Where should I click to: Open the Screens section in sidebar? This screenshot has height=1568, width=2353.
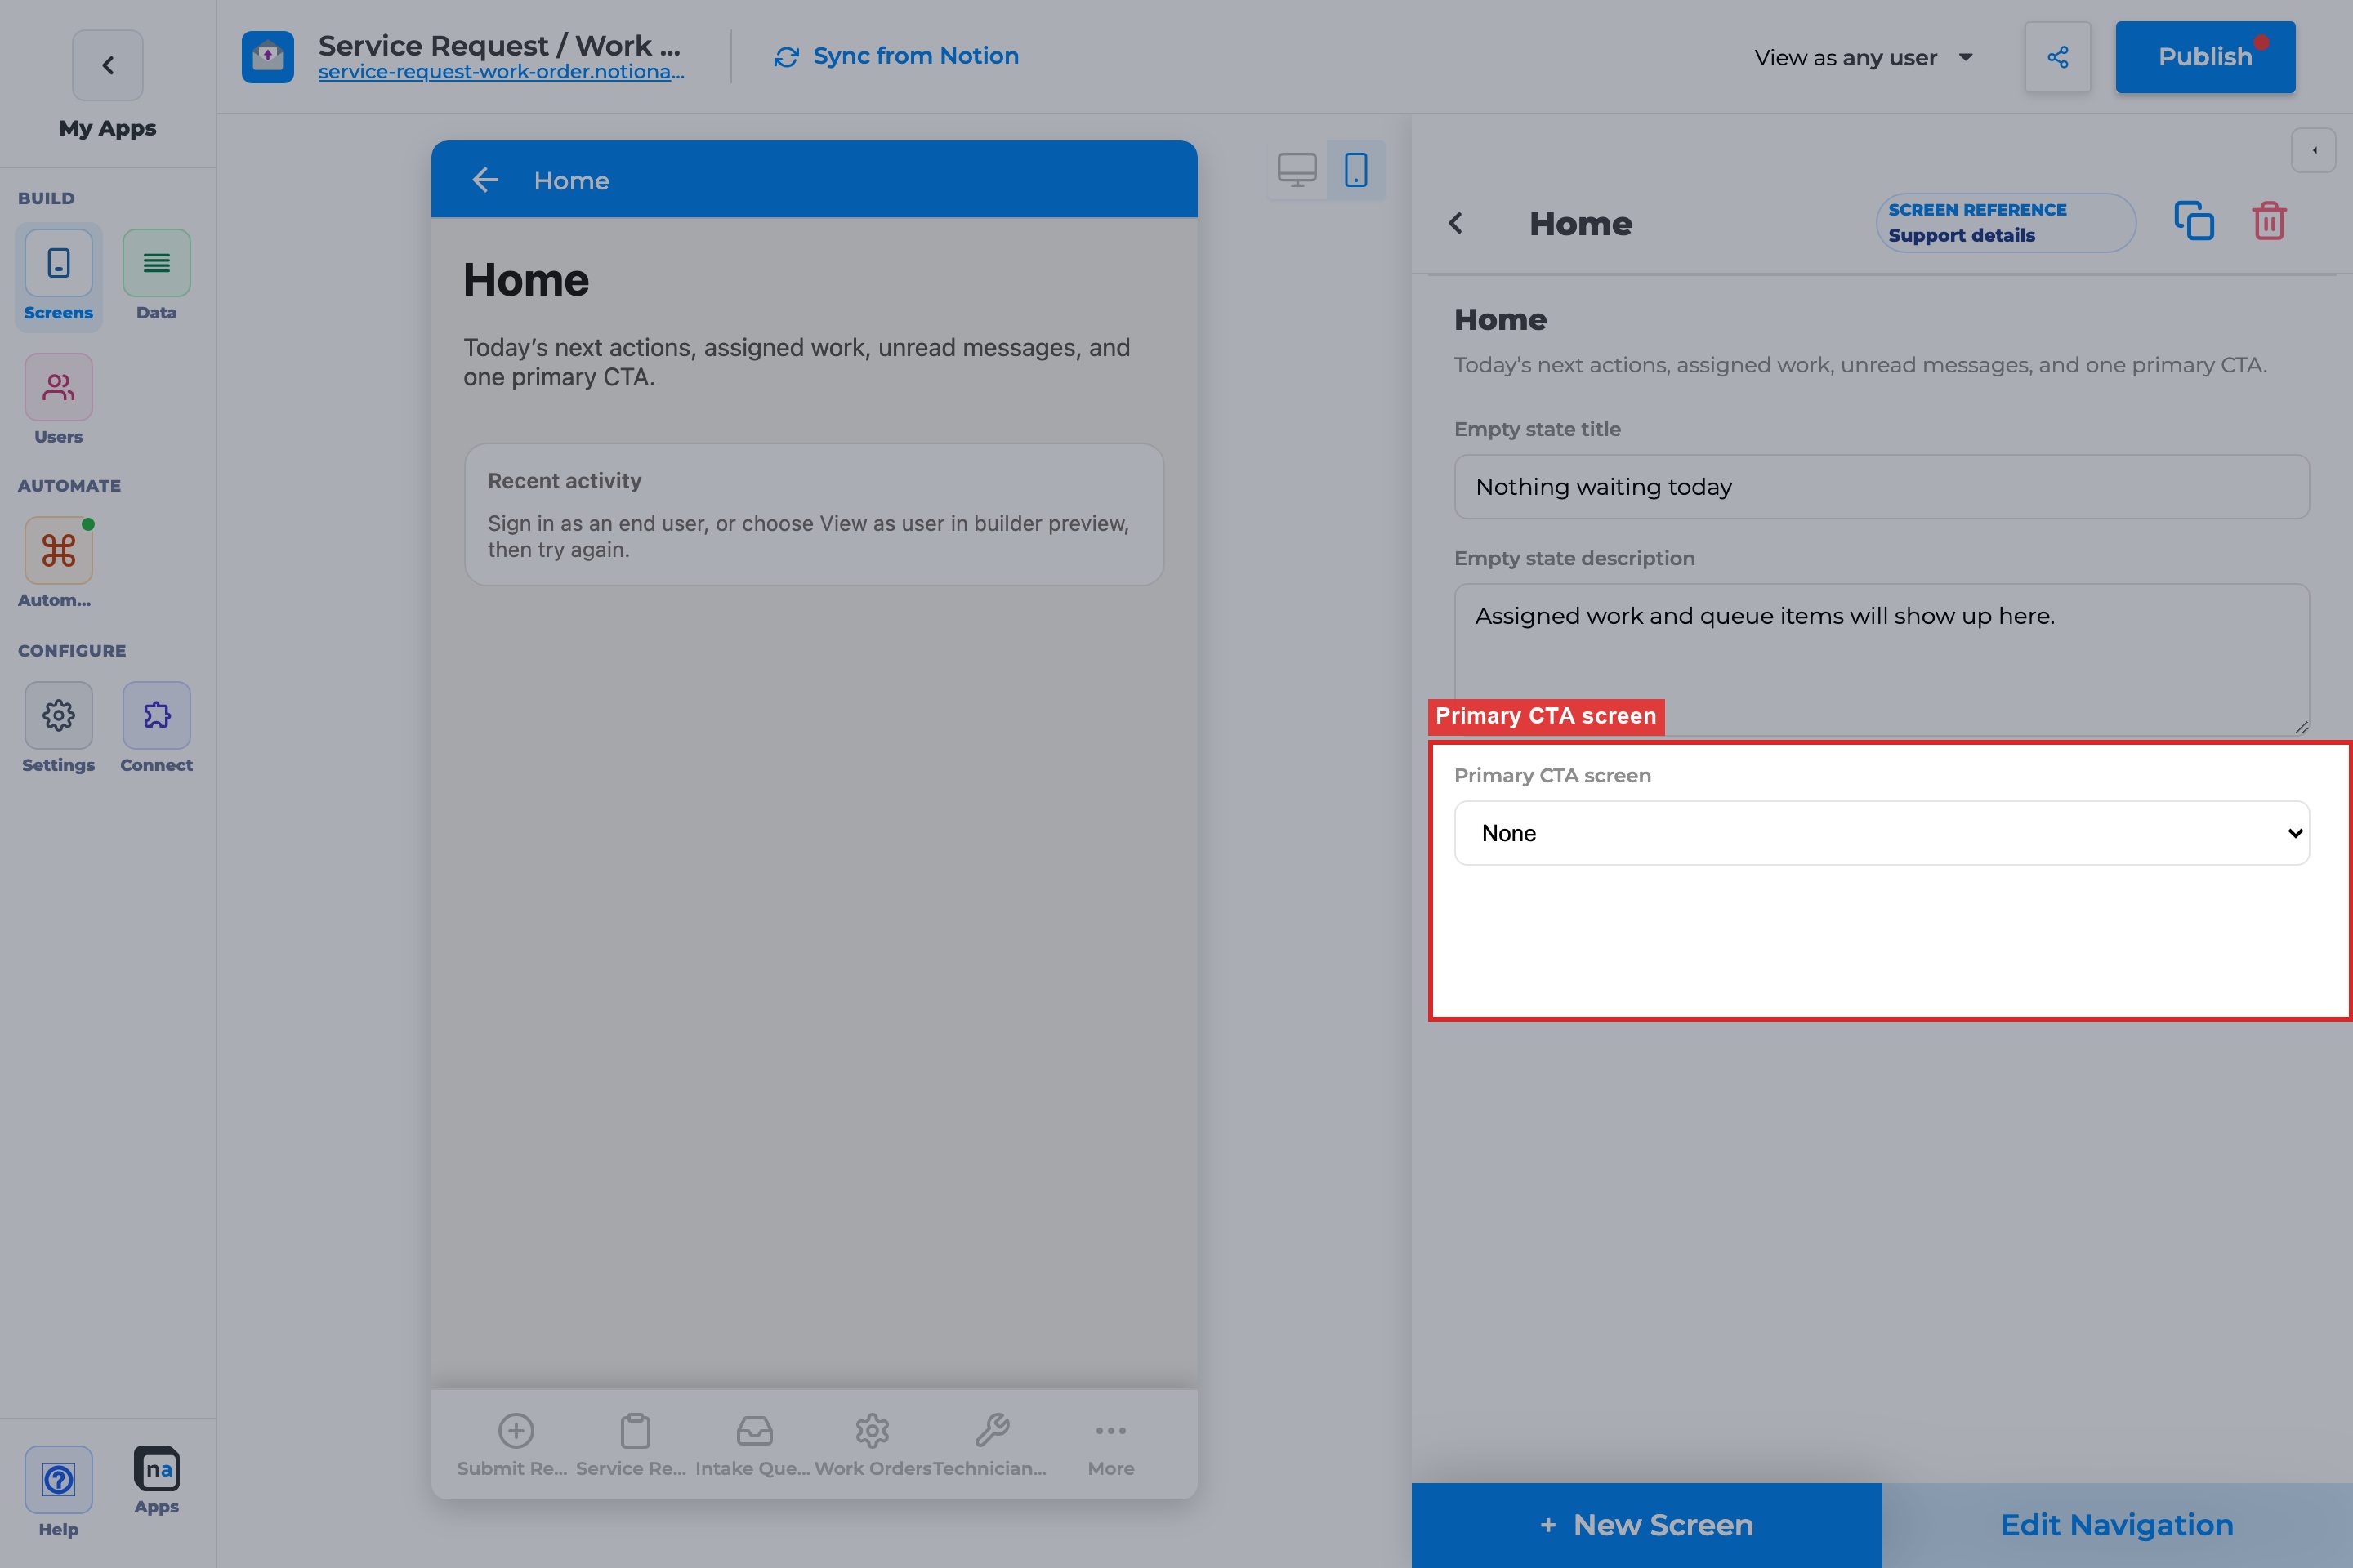(58, 276)
